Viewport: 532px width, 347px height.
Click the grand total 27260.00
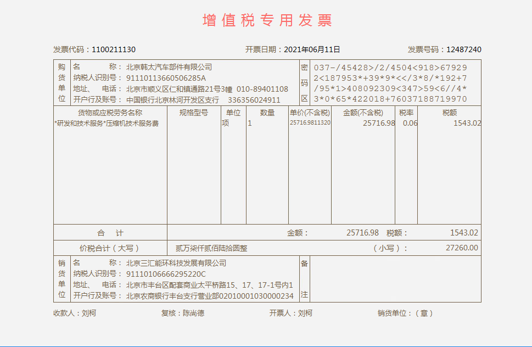coord(462,248)
